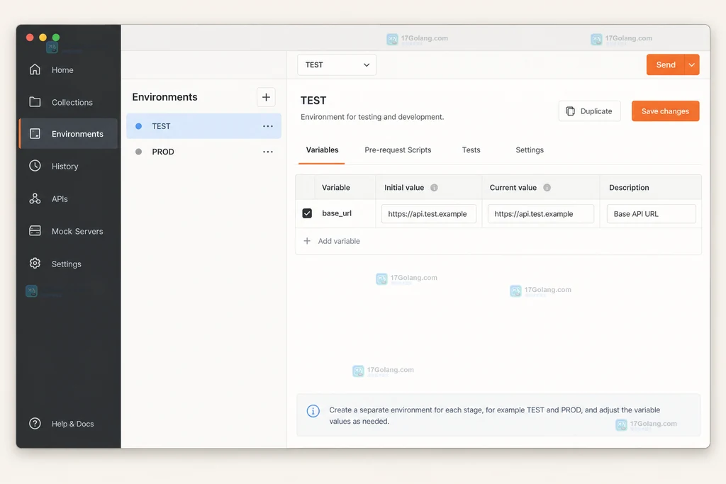Edit the base_url initial value field
This screenshot has height=484, width=726.
pos(429,214)
